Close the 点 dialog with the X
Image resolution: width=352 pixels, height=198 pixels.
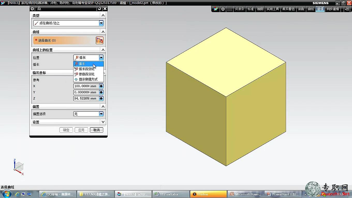[x=105, y=9]
